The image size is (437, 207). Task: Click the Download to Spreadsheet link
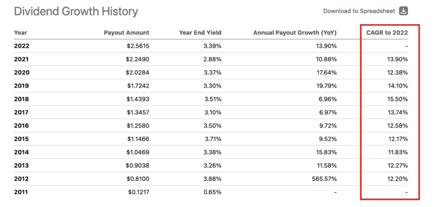pos(360,11)
